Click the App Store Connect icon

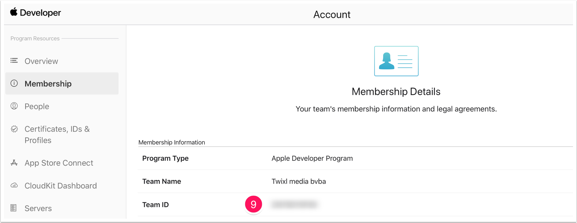coord(14,163)
